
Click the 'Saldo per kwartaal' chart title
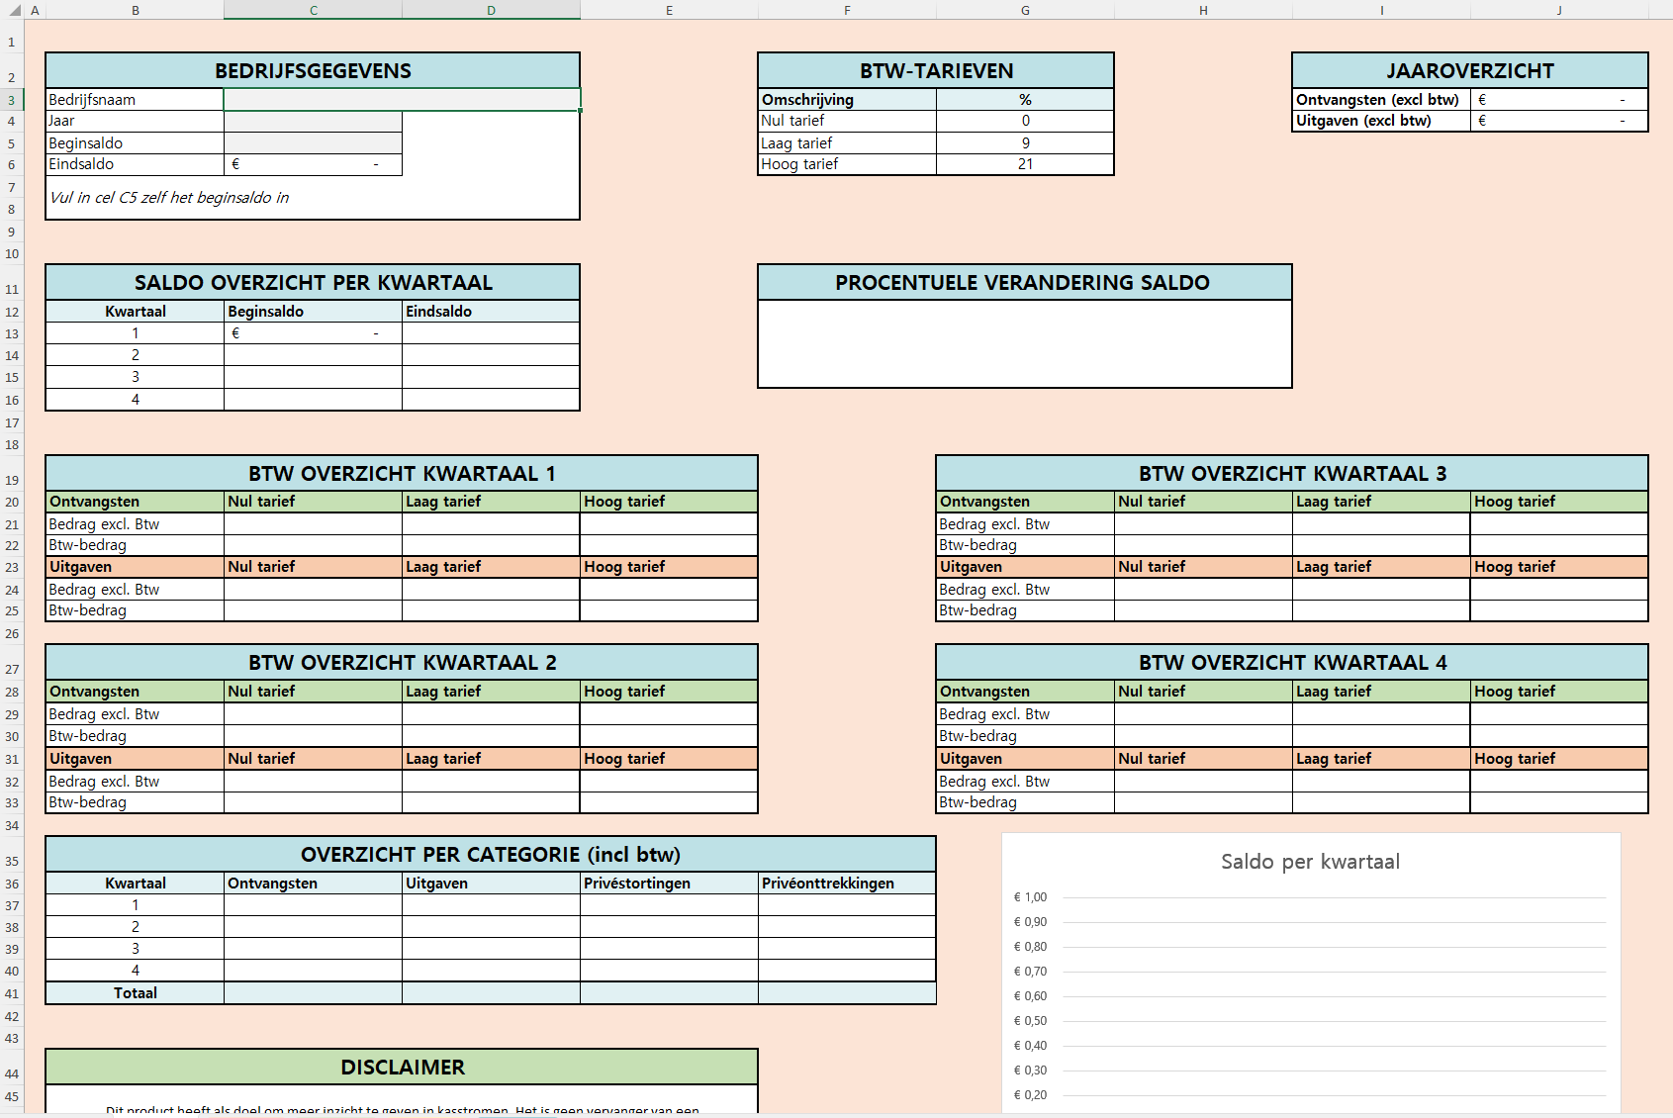pos(1310,862)
